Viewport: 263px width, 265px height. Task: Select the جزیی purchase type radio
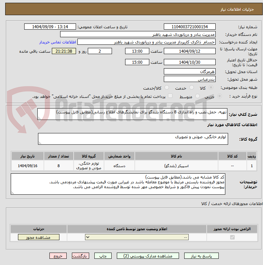pos(219,96)
